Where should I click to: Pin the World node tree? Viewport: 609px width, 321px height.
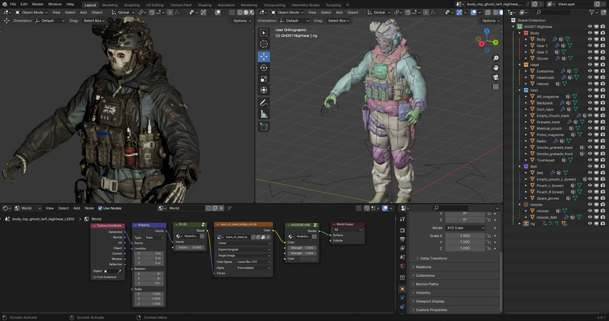(x=229, y=209)
